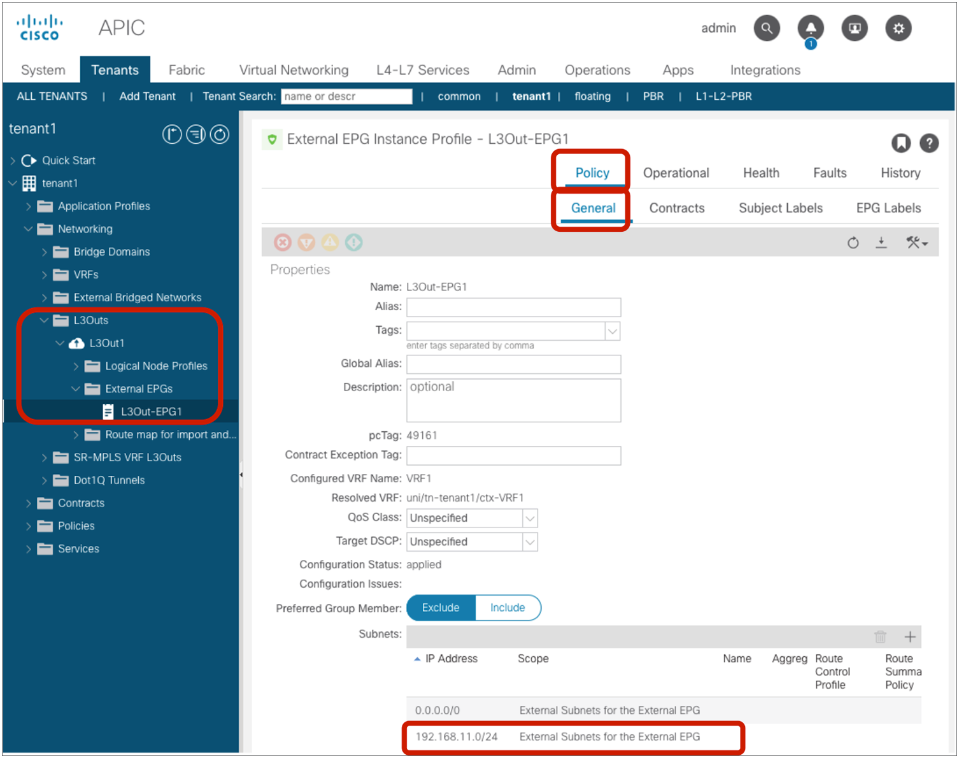Open the settings gear icon in header
This screenshot has width=959, height=758.
899,28
